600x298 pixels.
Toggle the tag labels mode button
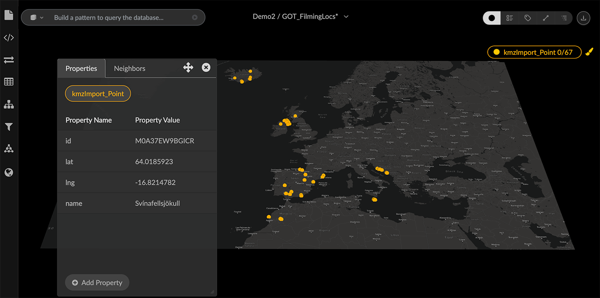(528, 18)
